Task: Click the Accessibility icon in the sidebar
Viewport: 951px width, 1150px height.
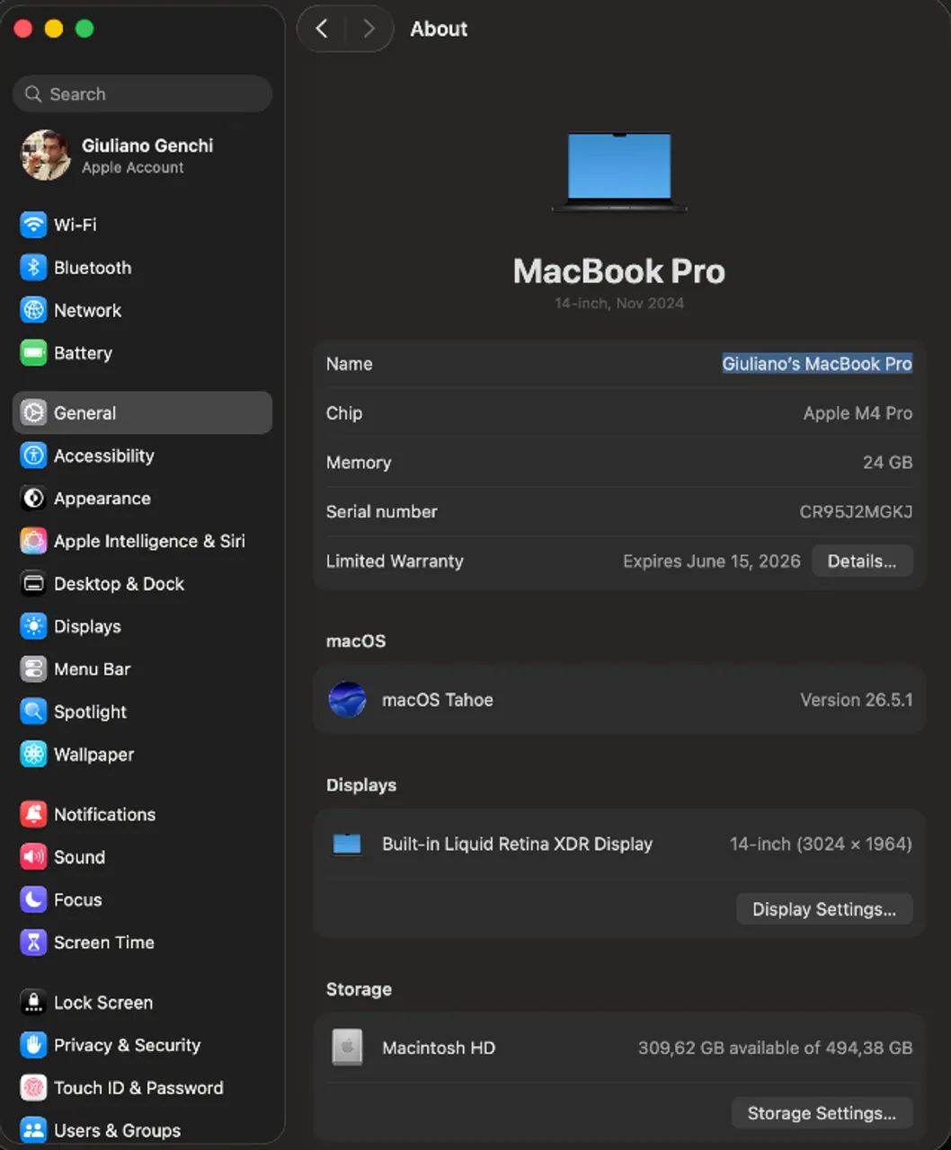Action: tap(33, 456)
